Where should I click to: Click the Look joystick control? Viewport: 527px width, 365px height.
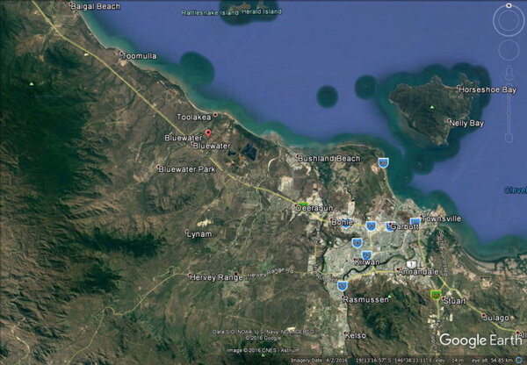pos(509,19)
